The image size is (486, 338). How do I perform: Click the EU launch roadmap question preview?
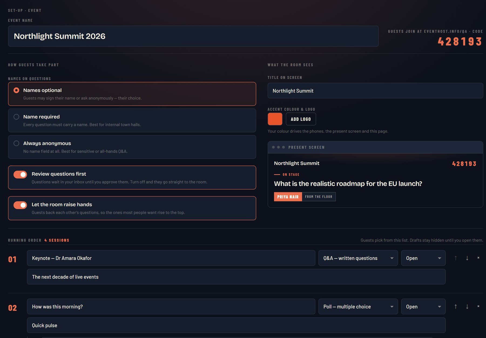[x=348, y=184]
